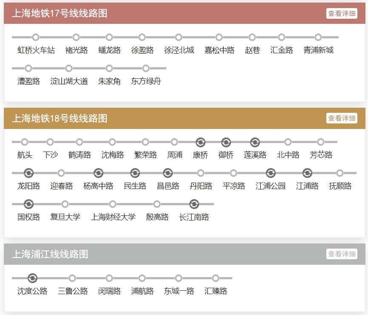The image size is (368, 315).
Task: Click the 虹桥火车站 station marker on Line 17
Action: (36, 37)
